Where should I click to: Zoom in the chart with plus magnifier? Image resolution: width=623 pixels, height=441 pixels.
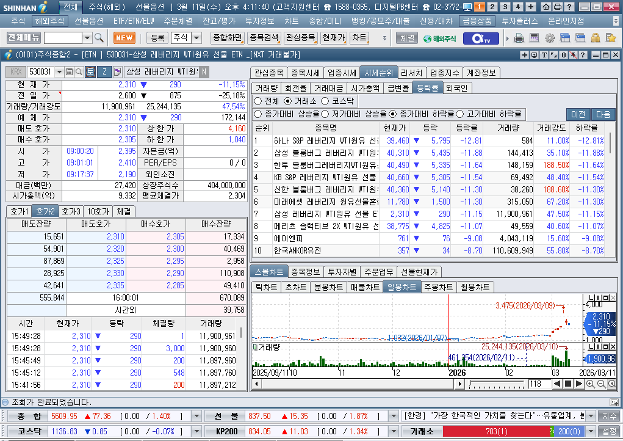tap(591, 384)
